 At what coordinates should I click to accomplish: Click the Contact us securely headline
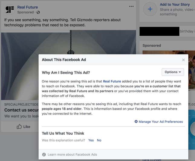point(21,110)
